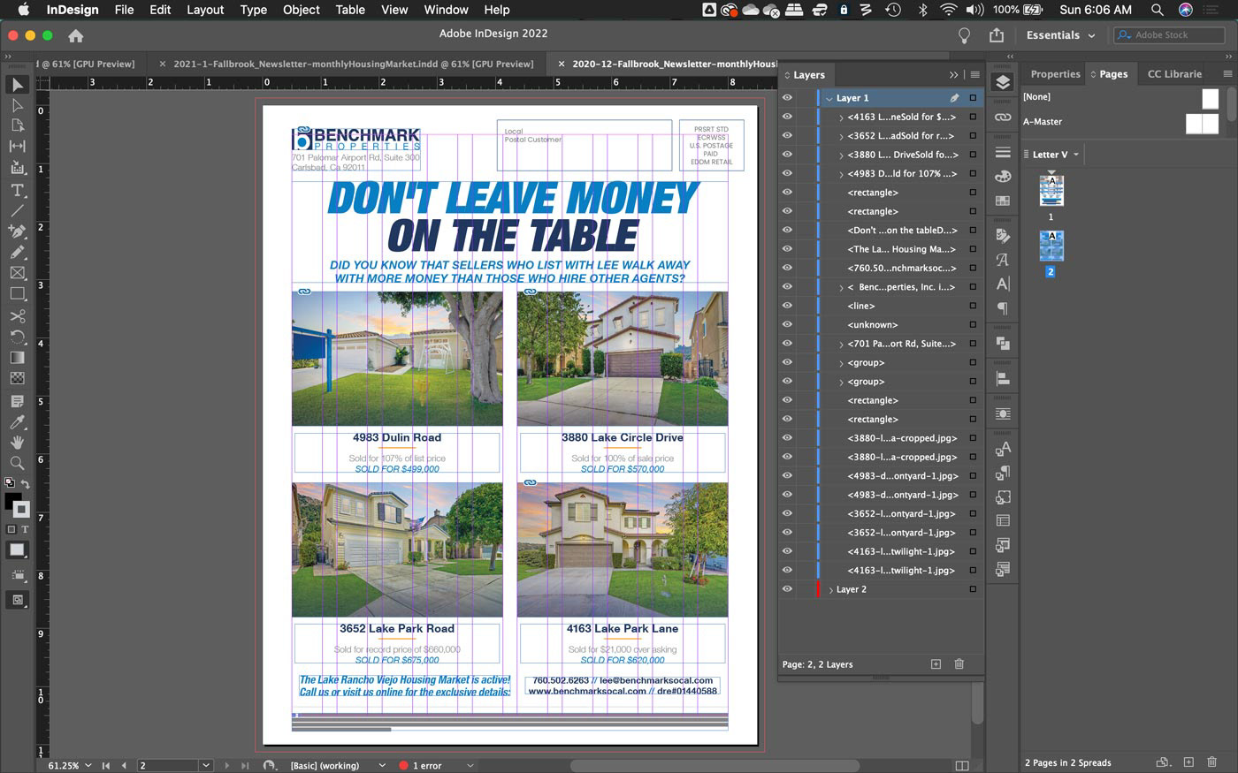The image size is (1238, 773).
Task: Hide Layer 2 visibility eye
Action: pyautogui.click(x=787, y=589)
